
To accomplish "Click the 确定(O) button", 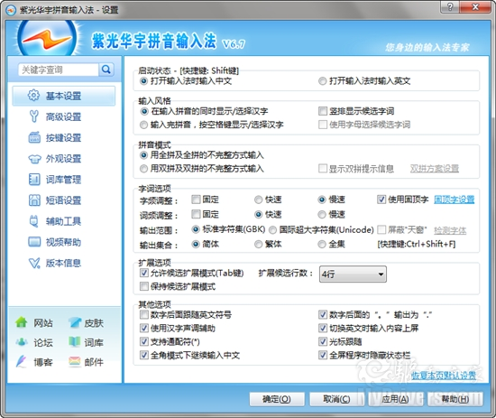I will click(x=277, y=399).
